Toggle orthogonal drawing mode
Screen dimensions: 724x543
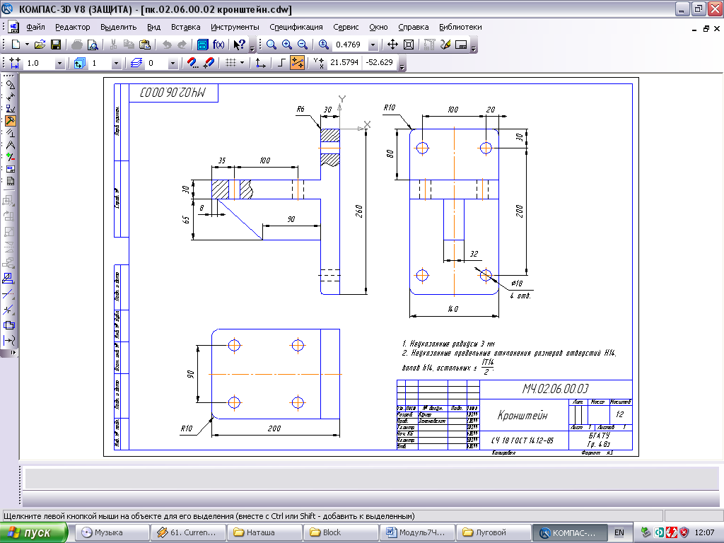coord(281,63)
